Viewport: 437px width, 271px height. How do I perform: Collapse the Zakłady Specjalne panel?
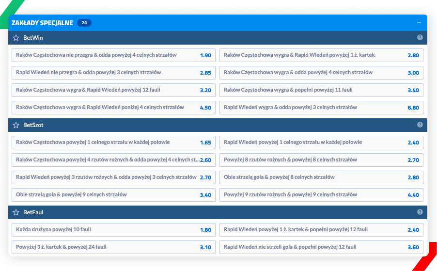click(x=419, y=23)
